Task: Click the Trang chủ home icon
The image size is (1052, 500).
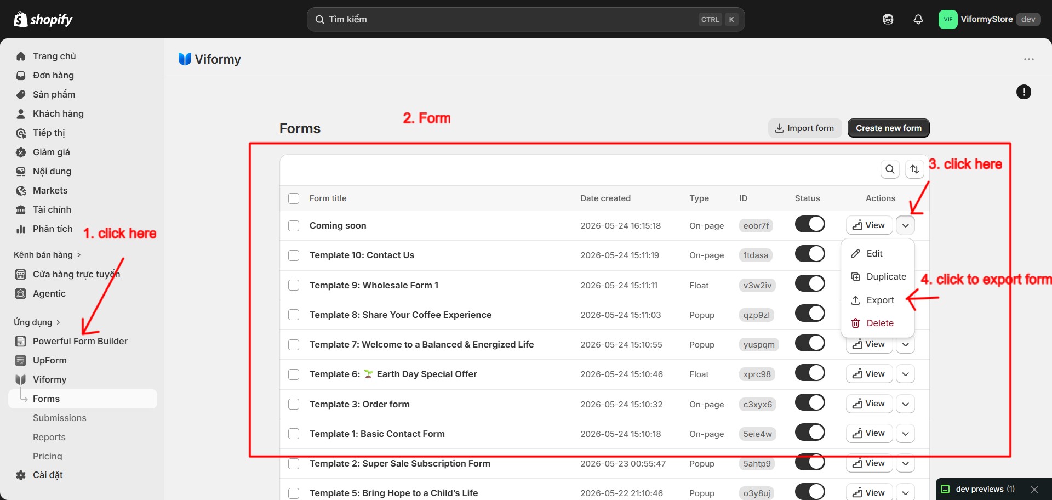Action: 21,56
